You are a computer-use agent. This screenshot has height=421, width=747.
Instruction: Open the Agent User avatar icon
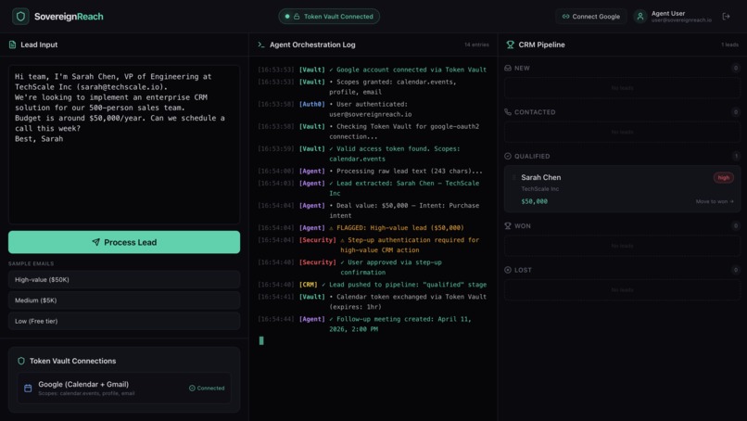point(639,17)
